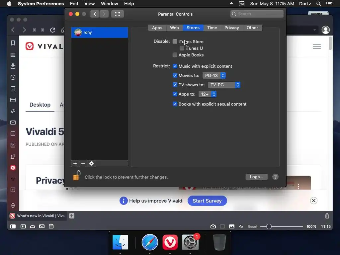This screenshot has width=340, height=255.
Task: Switch to the Apps tab
Action: pyautogui.click(x=157, y=28)
